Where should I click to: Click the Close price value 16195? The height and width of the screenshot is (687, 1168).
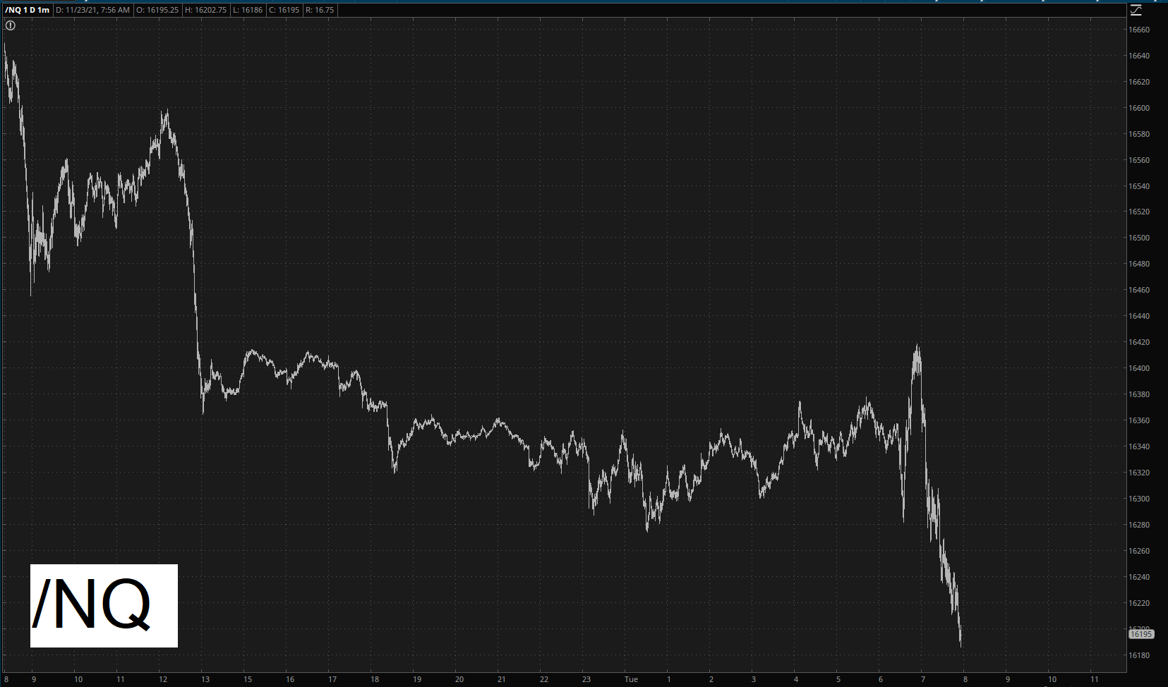[x=284, y=10]
